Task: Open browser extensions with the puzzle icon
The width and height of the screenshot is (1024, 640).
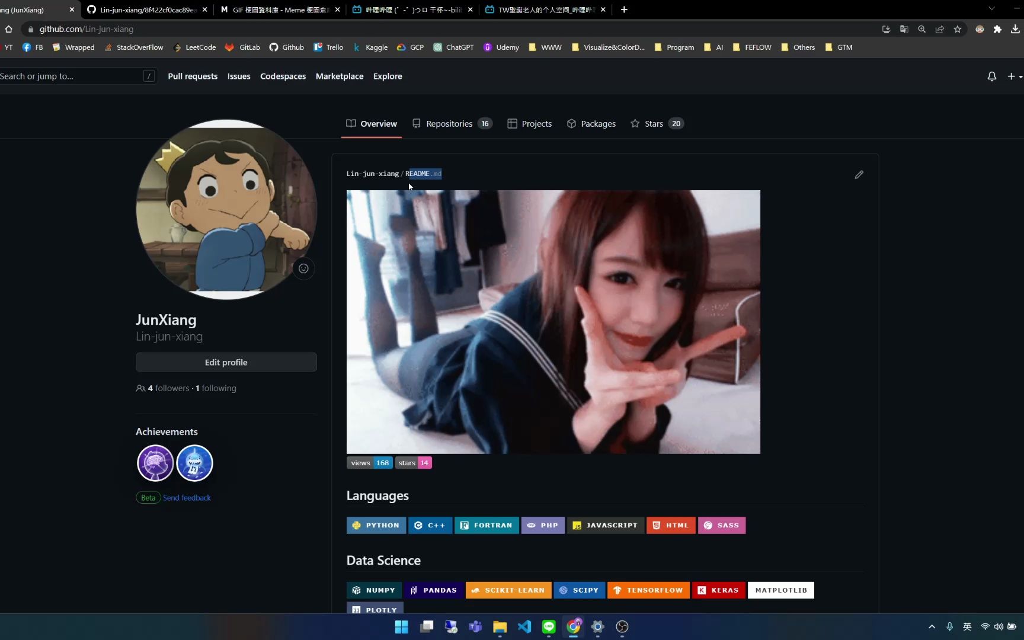Action: 998,29
